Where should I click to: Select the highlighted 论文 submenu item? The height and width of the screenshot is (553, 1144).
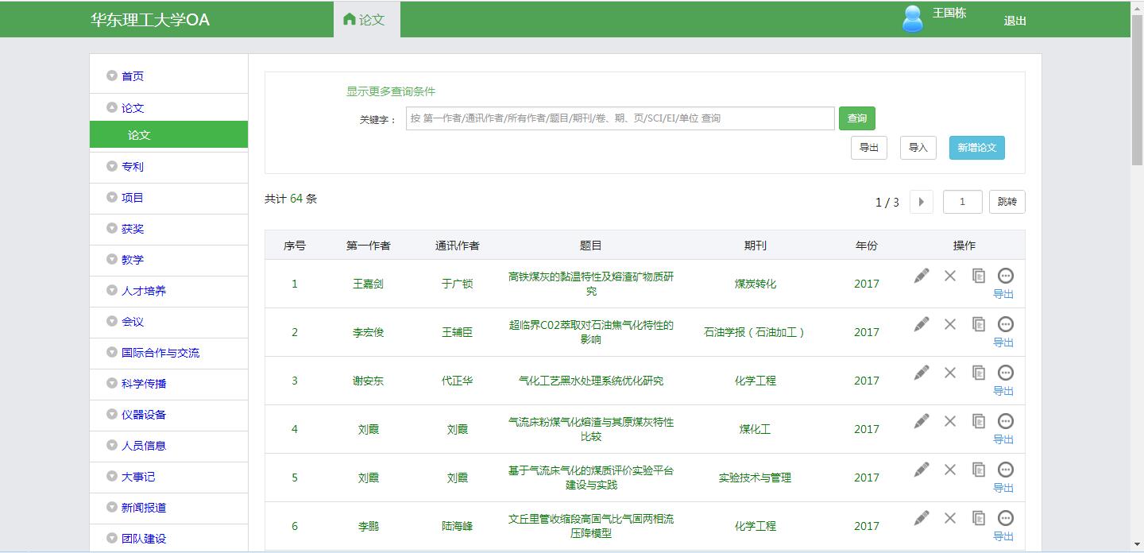(x=168, y=135)
